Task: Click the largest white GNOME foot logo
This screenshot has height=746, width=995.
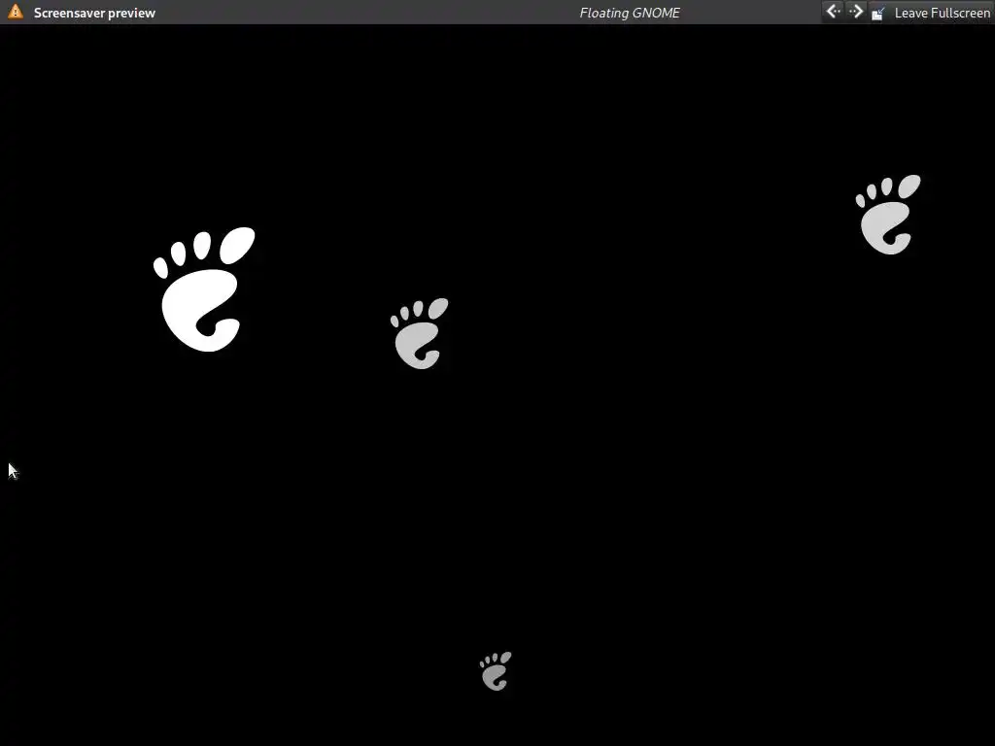Action: (204, 289)
